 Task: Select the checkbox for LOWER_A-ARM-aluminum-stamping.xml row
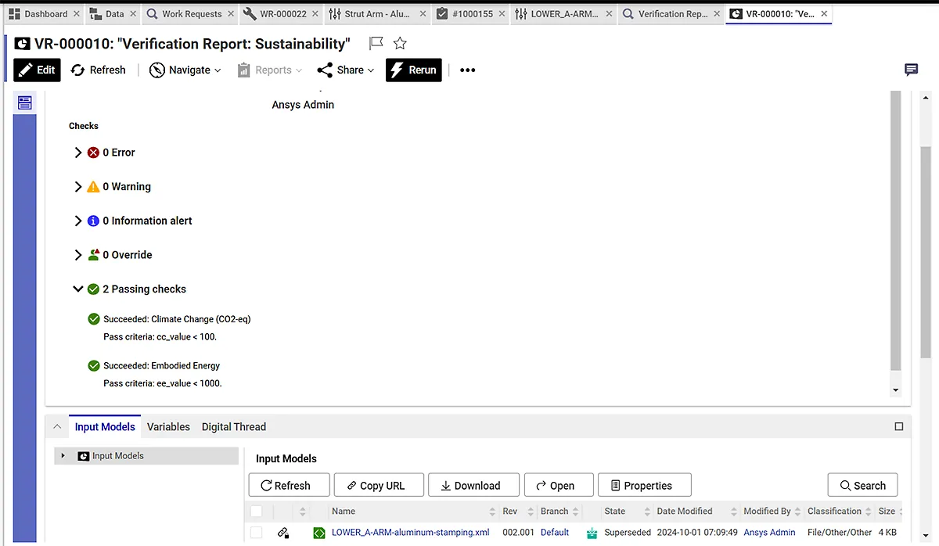click(x=256, y=532)
